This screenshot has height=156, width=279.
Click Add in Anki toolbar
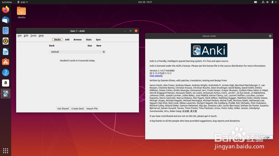67,40
